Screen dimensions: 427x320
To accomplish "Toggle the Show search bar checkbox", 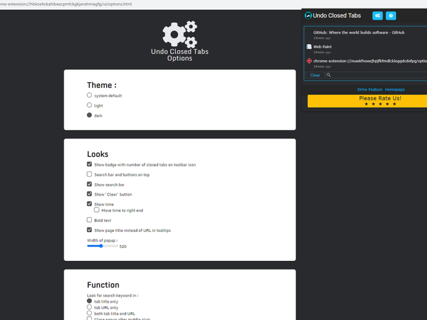I will tap(89, 184).
